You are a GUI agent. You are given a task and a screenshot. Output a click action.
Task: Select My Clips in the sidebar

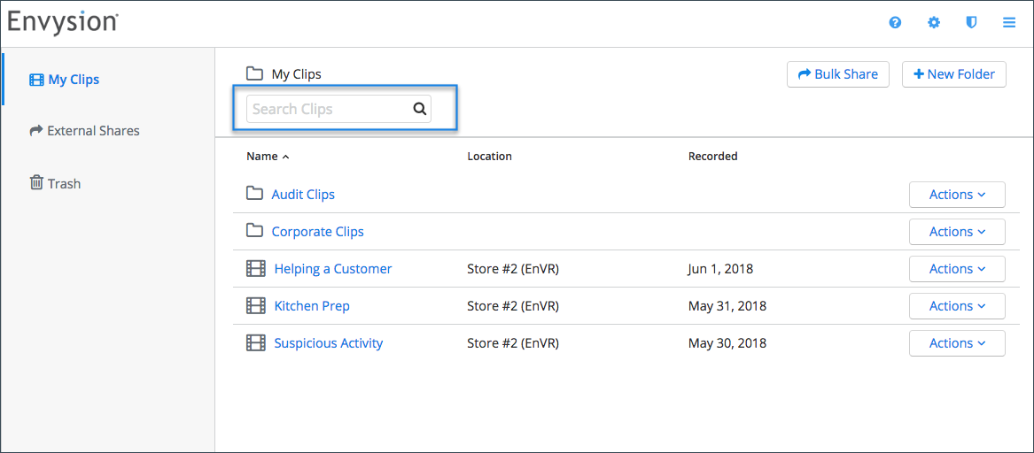64,81
